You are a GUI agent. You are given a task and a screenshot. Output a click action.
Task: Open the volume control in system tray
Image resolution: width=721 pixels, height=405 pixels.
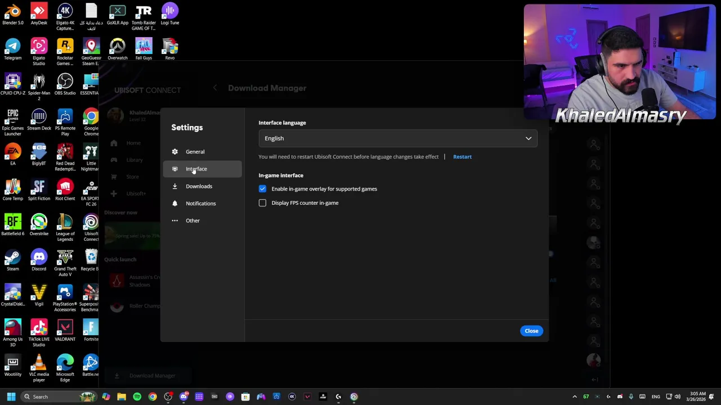pos(678,397)
